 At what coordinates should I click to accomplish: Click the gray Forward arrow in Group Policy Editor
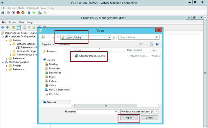tap(7, 27)
